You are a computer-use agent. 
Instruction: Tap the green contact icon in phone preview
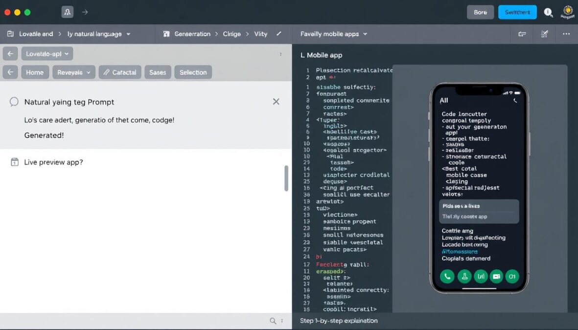[x=463, y=276]
